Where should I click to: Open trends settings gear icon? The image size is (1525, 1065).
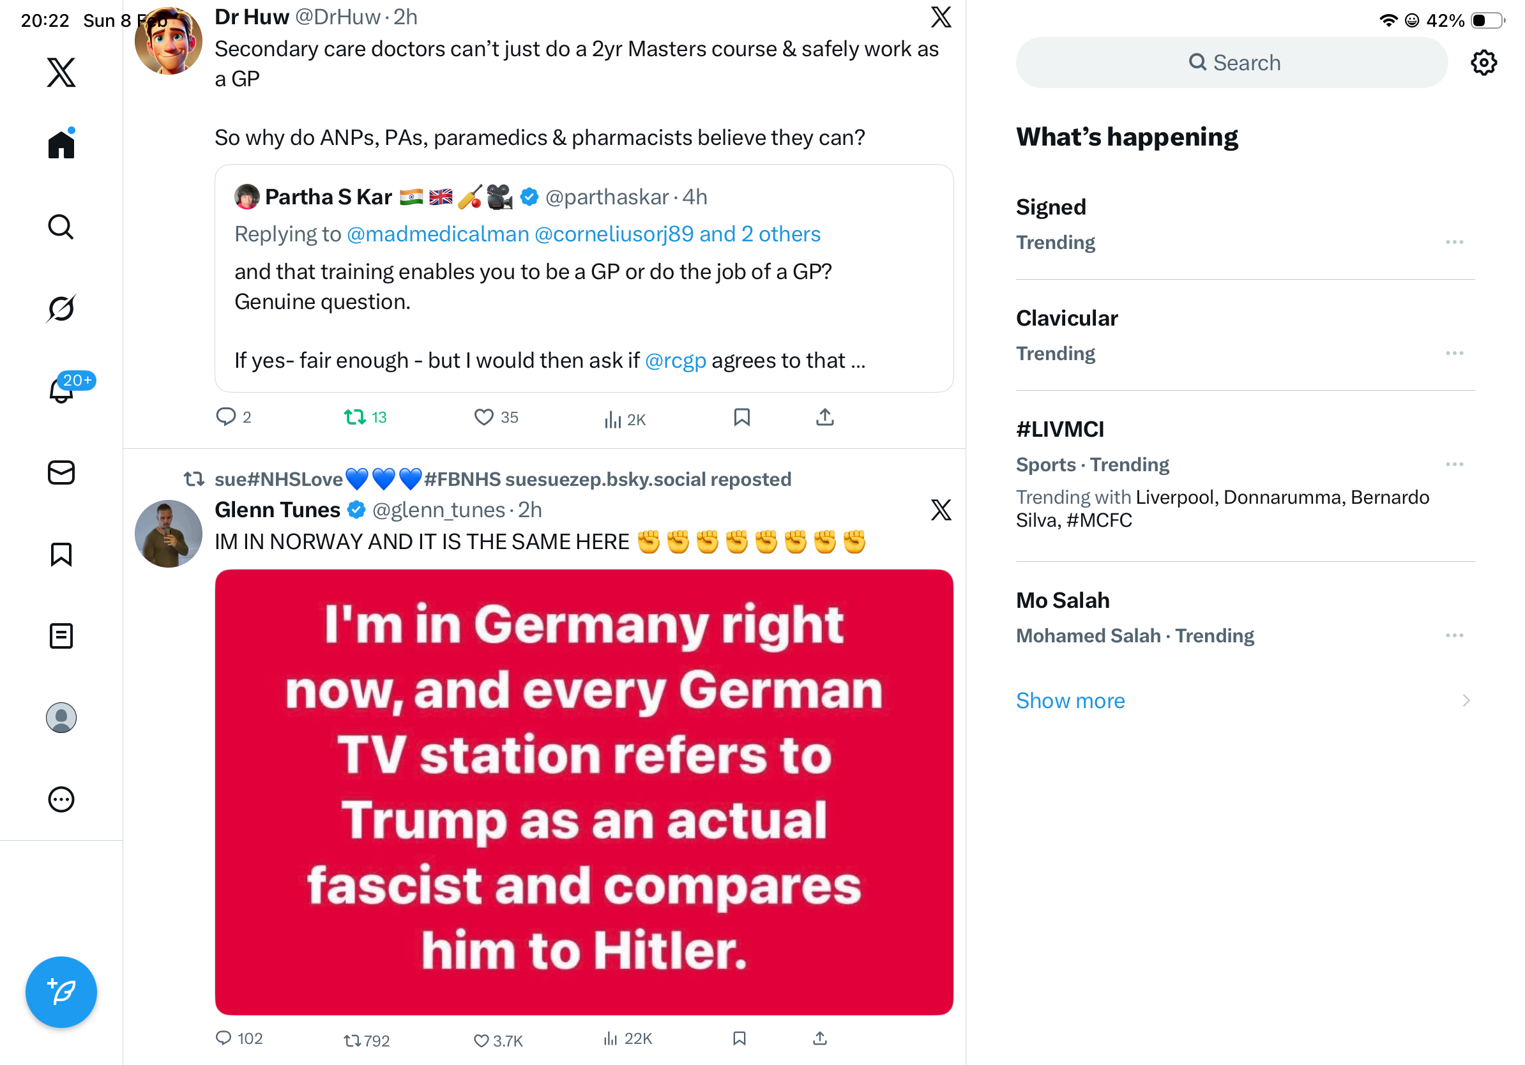tap(1483, 63)
